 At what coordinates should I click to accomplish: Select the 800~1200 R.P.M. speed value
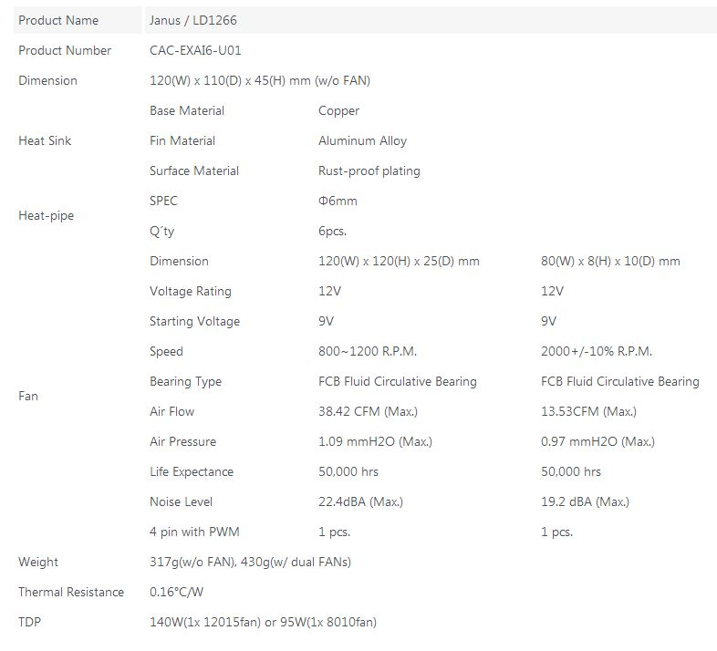click(x=367, y=351)
